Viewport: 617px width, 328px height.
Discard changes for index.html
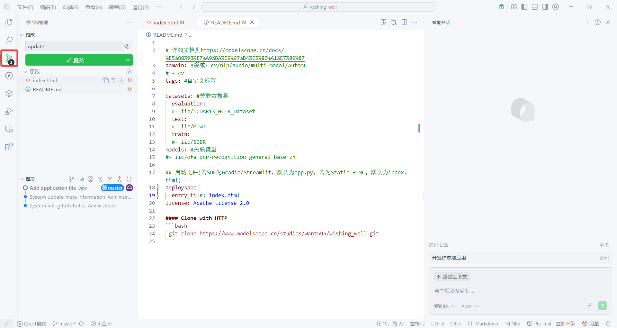pyautogui.click(x=113, y=80)
